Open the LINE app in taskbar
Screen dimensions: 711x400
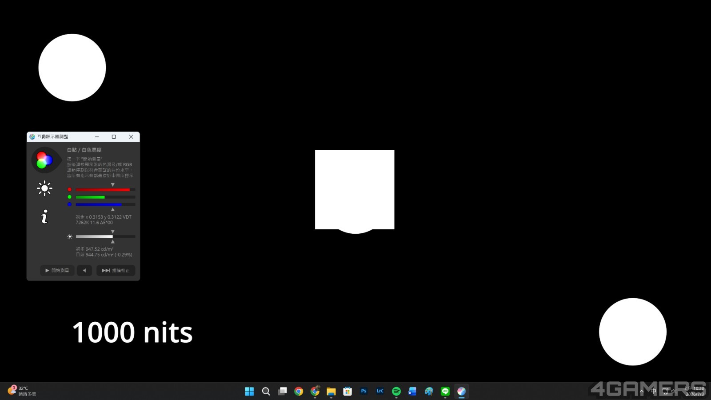coord(445,391)
